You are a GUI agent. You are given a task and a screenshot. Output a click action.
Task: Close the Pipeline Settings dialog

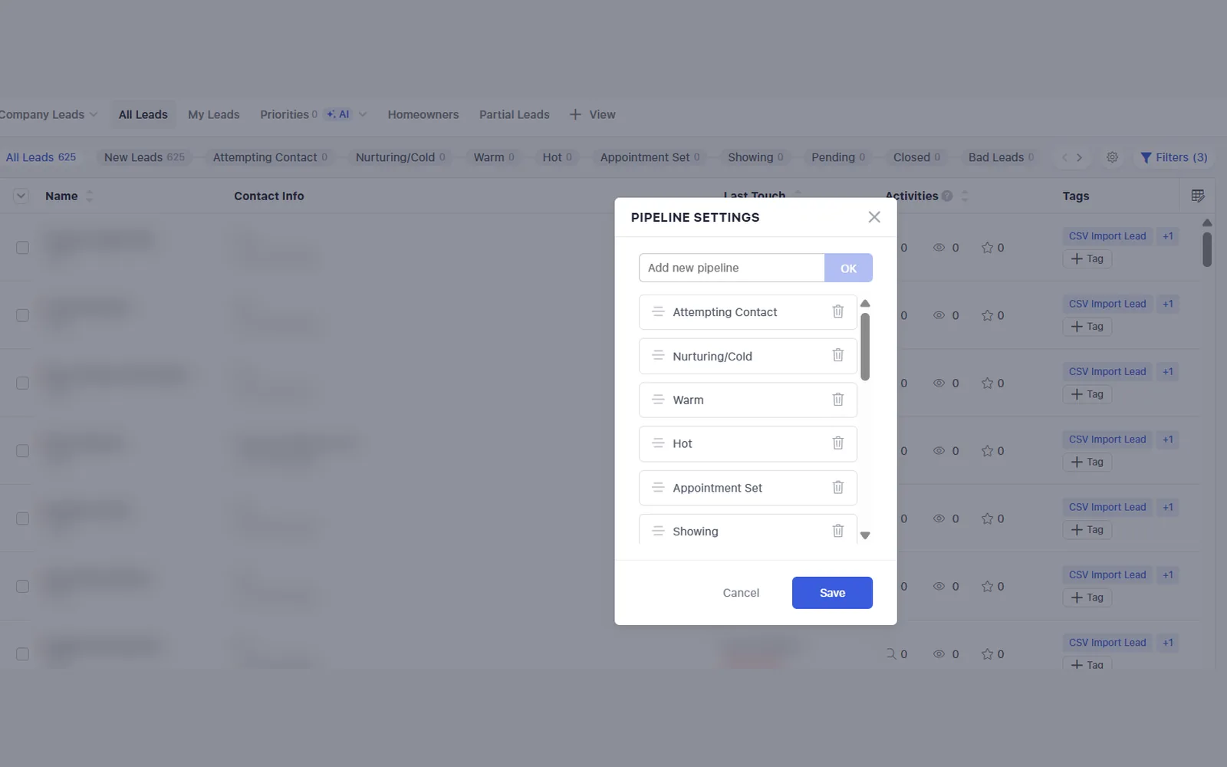point(873,217)
